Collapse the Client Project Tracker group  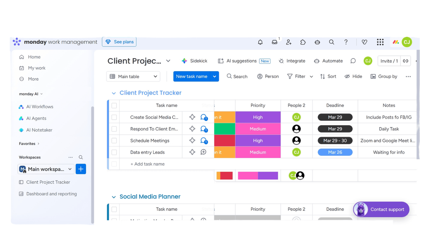pyautogui.click(x=114, y=93)
